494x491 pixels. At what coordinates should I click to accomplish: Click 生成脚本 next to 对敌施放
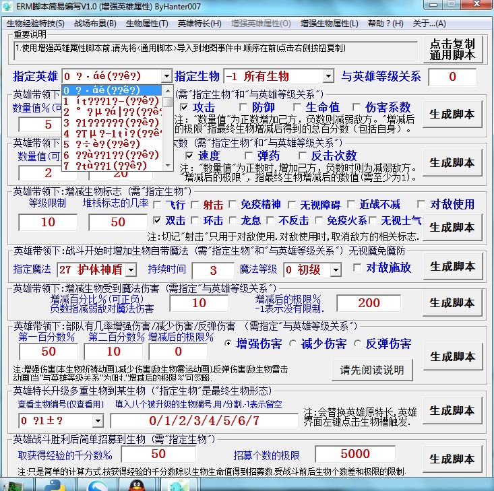point(453,267)
